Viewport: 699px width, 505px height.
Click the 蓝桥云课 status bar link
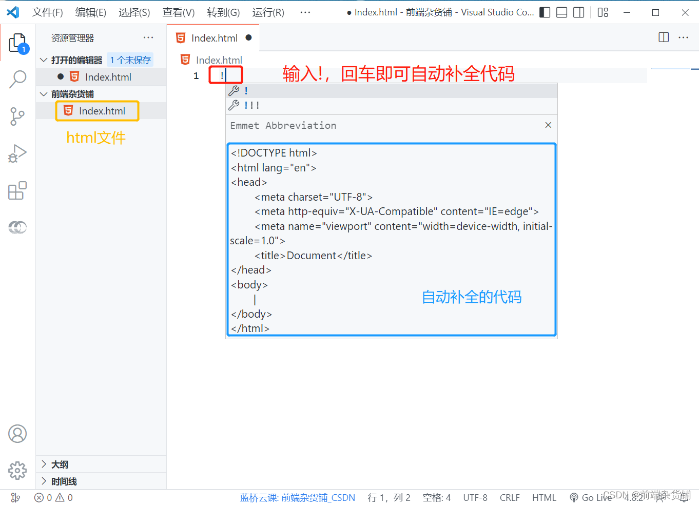point(297,497)
